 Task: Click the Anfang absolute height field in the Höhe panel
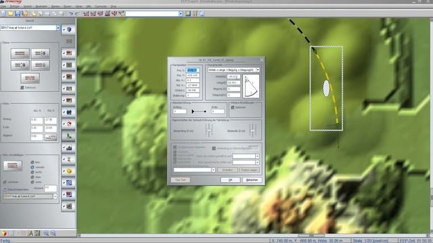[x=37, y=120]
